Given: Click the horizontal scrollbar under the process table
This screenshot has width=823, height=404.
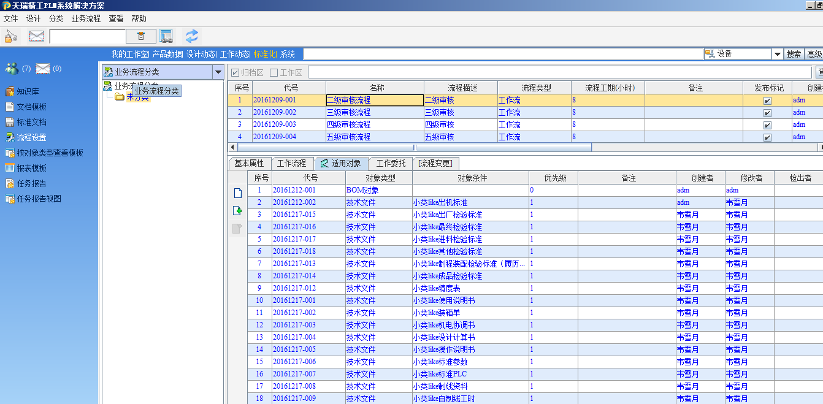Looking at the screenshot, I should pyautogui.click(x=415, y=148).
